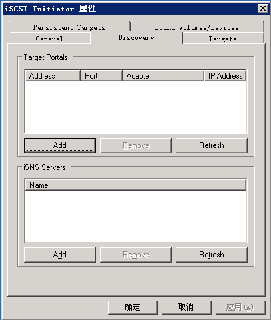Open the Bound Volumes/Devices tab
The height and width of the screenshot is (320, 271).
coord(197,27)
